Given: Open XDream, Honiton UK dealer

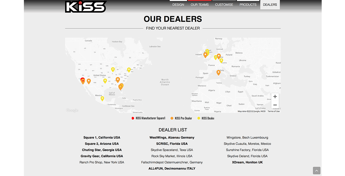Looking at the screenshot, I should 247,162.
